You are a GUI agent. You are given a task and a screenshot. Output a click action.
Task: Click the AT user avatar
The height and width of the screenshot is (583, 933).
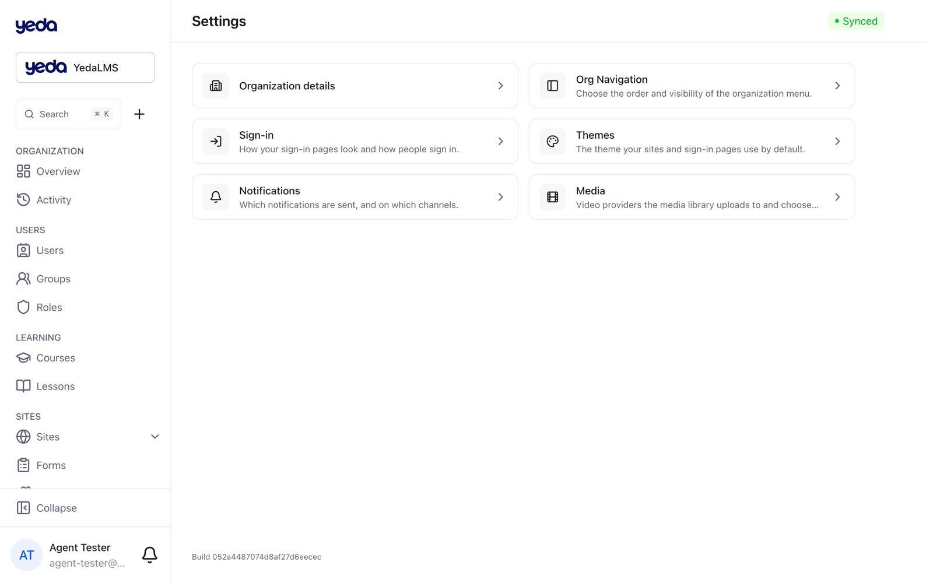coord(27,555)
